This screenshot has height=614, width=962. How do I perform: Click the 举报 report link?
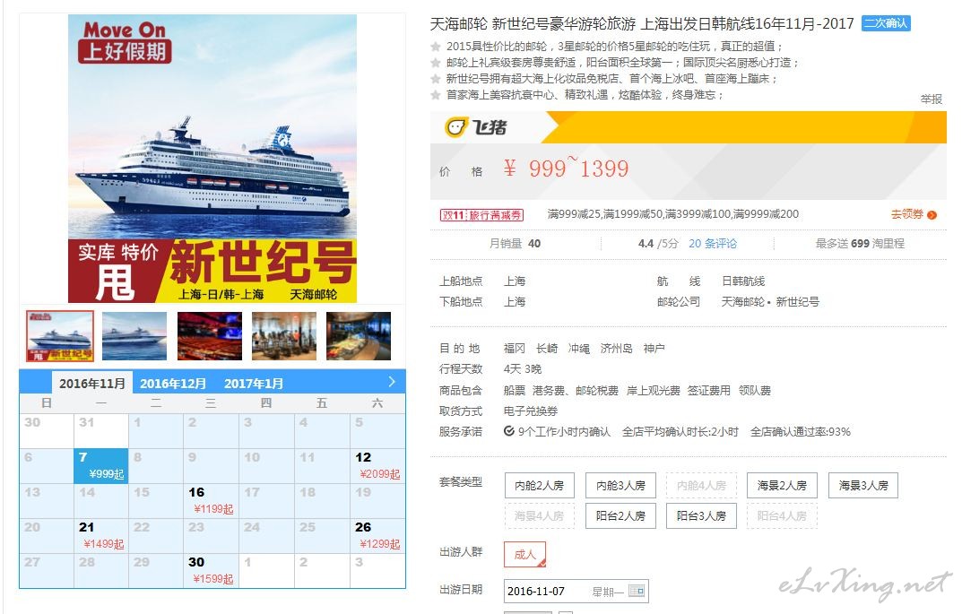932,99
